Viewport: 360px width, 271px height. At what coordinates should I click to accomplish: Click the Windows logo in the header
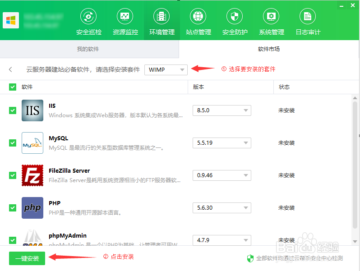pyautogui.click(x=11, y=20)
